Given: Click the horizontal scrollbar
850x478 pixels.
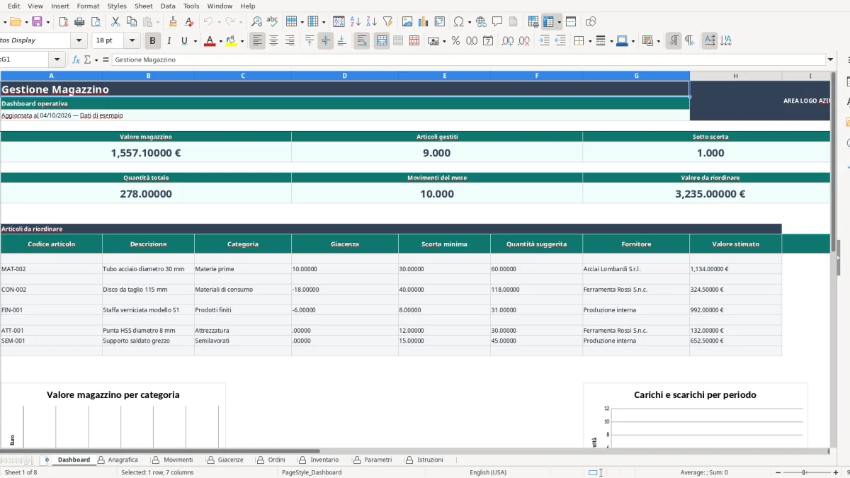Looking at the screenshot, I should (x=160, y=451).
